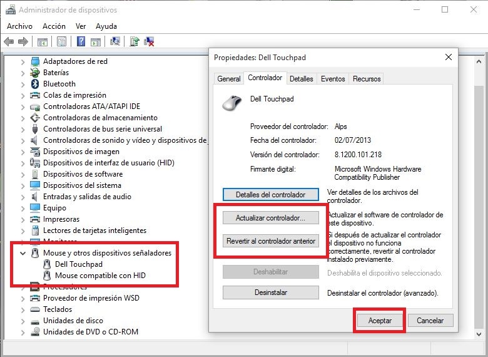Switch to the Detalles tab
The height and width of the screenshot is (357, 488).
(302, 79)
